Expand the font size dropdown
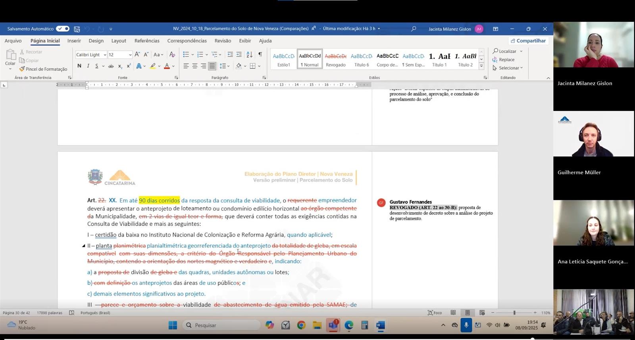 pyautogui.click(x=130, y=55)
